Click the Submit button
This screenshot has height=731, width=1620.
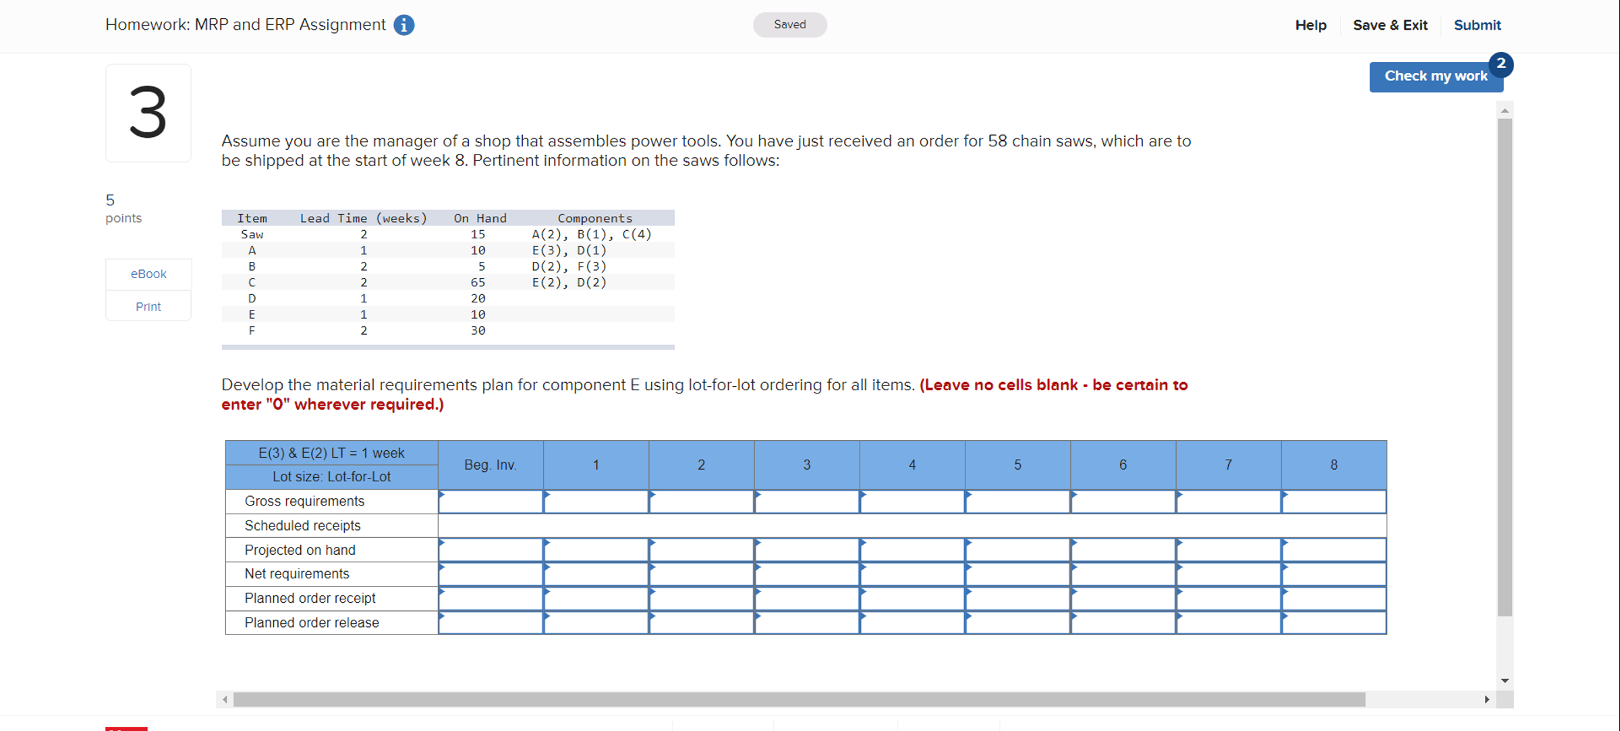(x=1477, y=25)
